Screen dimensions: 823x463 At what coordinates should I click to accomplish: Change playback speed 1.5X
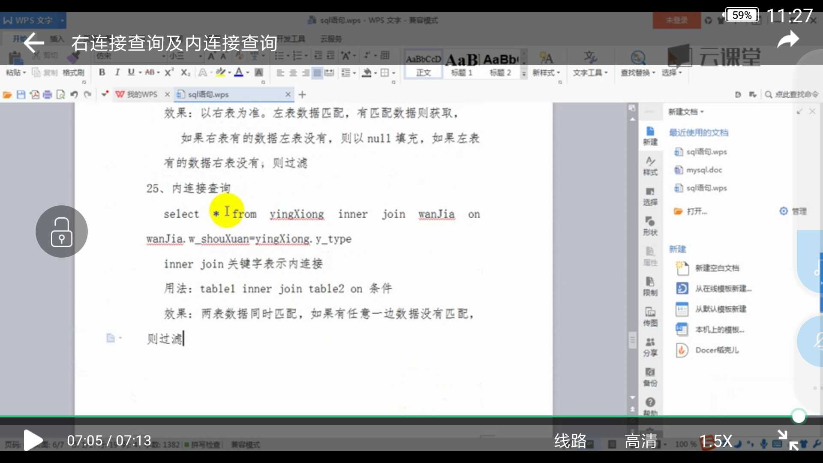(x=716, y=441)
